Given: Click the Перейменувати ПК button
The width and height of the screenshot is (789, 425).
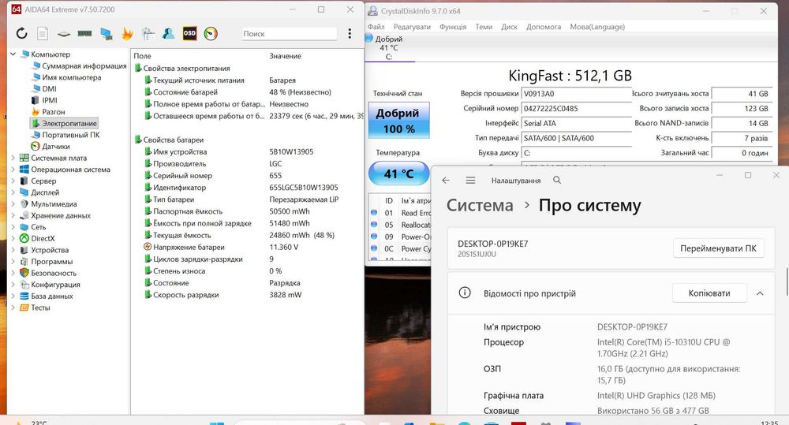Looking at the screenshot, I should [x=718, y=248].
